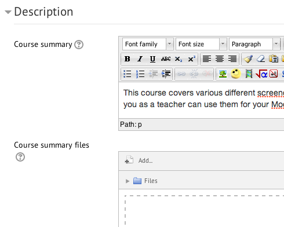Apply superscript formatting
Viewport: 284px width, 227px height.
(191, 59)
